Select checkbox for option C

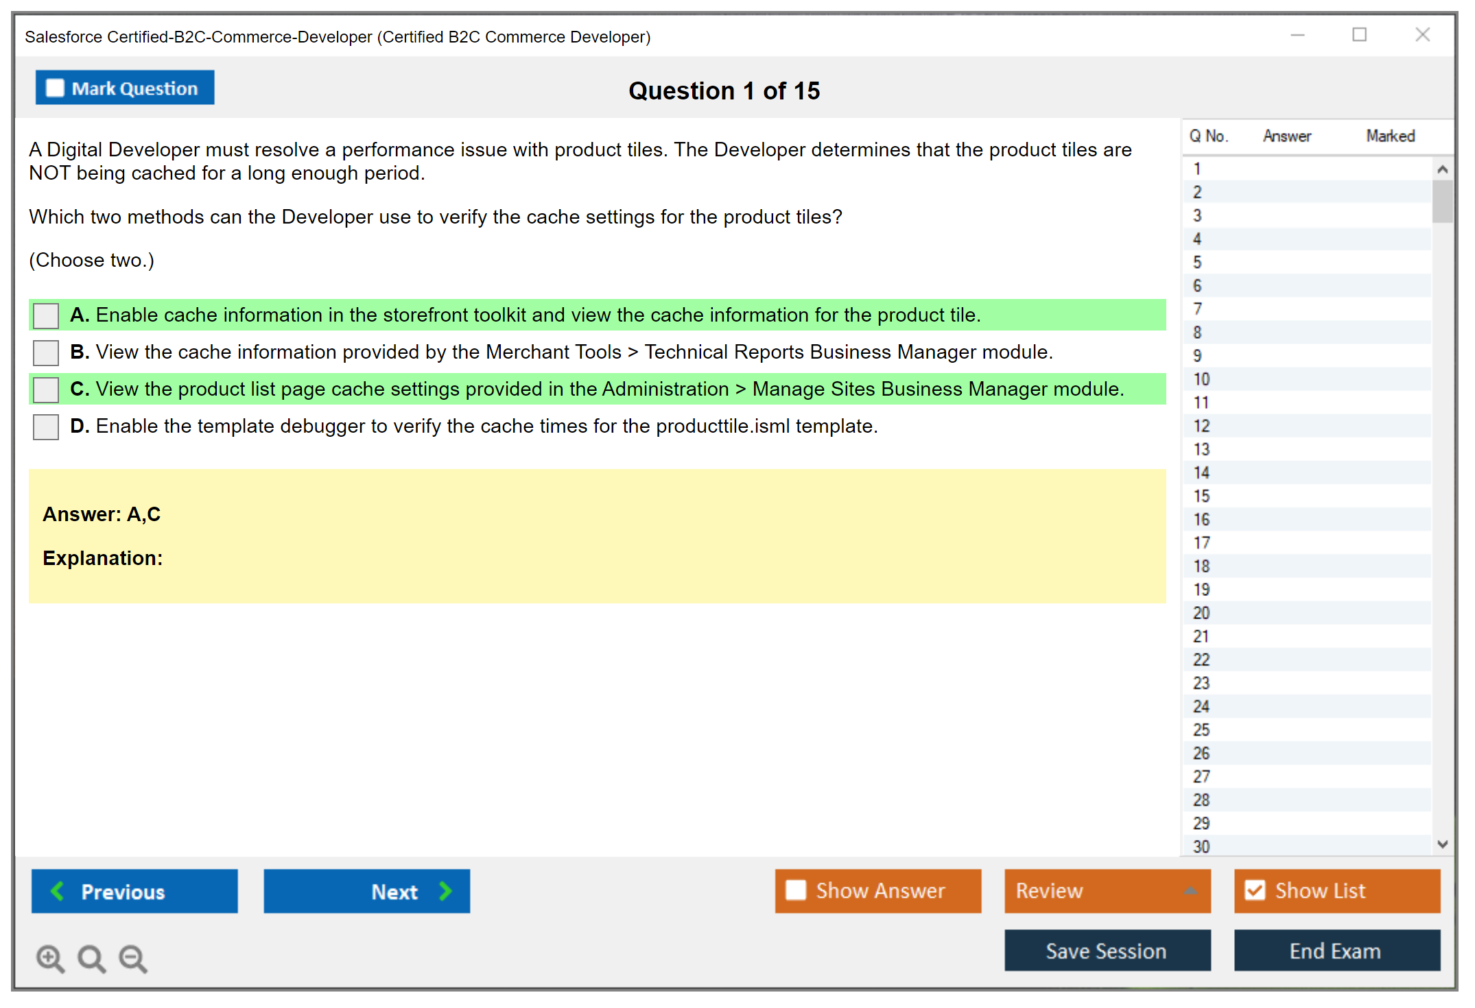46,389
